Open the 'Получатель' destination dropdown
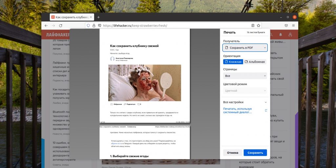 245,48
